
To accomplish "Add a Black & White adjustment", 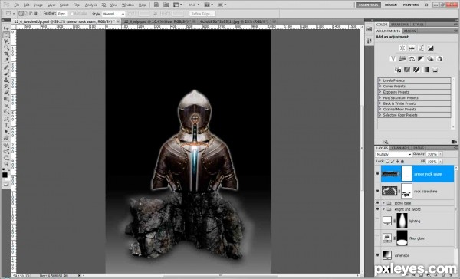I will tap(421, 59).
